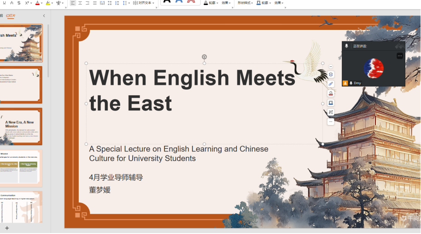Collapse the floating toolbar with minus button

pyautogui.click(x=331, y=67)
